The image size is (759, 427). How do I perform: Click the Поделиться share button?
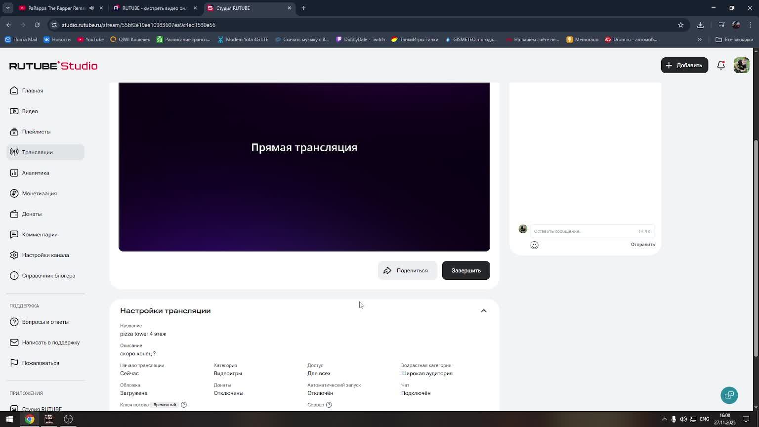(x=407, y=270)
